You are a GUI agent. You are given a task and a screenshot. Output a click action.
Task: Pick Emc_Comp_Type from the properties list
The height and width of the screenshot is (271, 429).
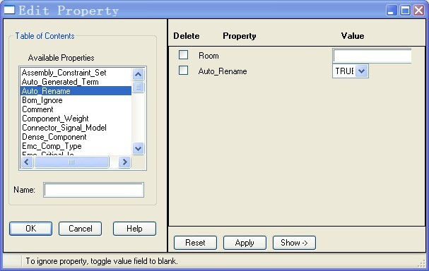coord(76,146)
